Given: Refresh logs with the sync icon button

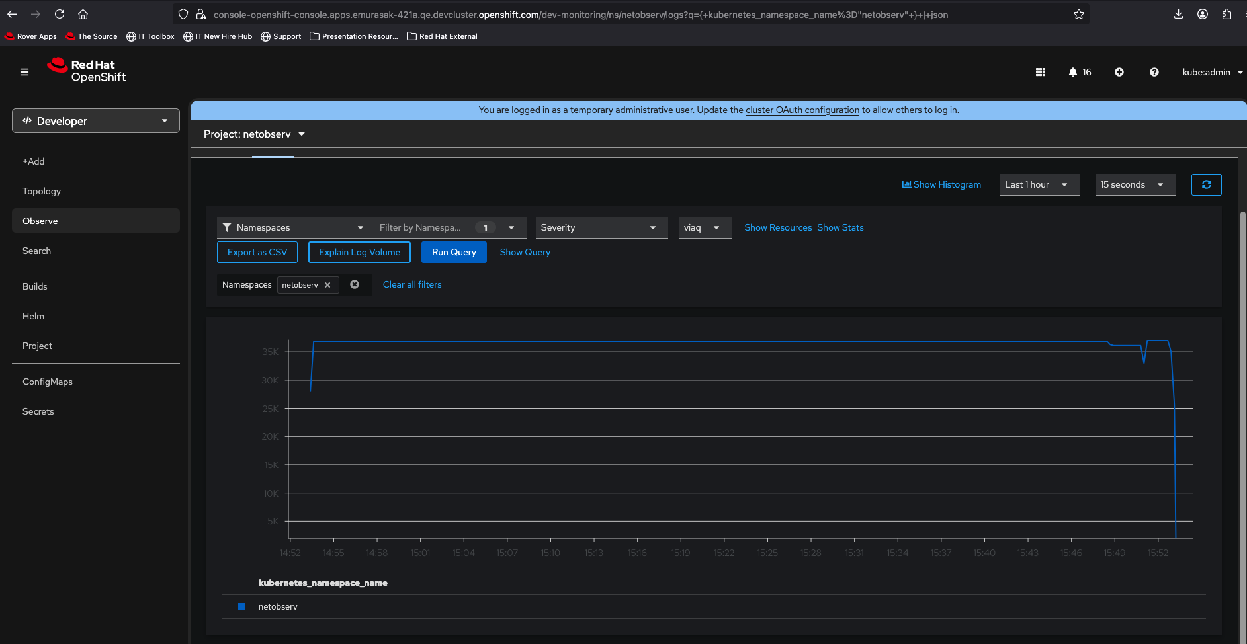Looking at the screenshot, I should pyautogui.click(x=1206, y=184).
